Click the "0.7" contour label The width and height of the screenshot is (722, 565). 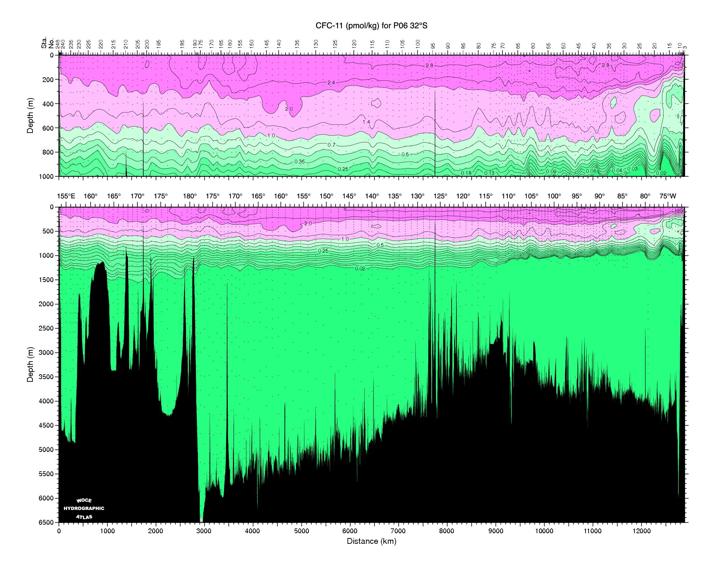click(331, 145)
